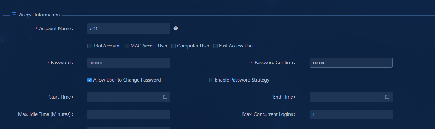
Task: Select the Fast Access User checkbox
Action: point(216,46)
